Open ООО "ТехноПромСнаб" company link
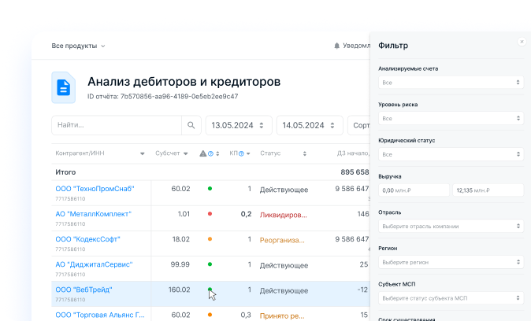 [95, 188]
